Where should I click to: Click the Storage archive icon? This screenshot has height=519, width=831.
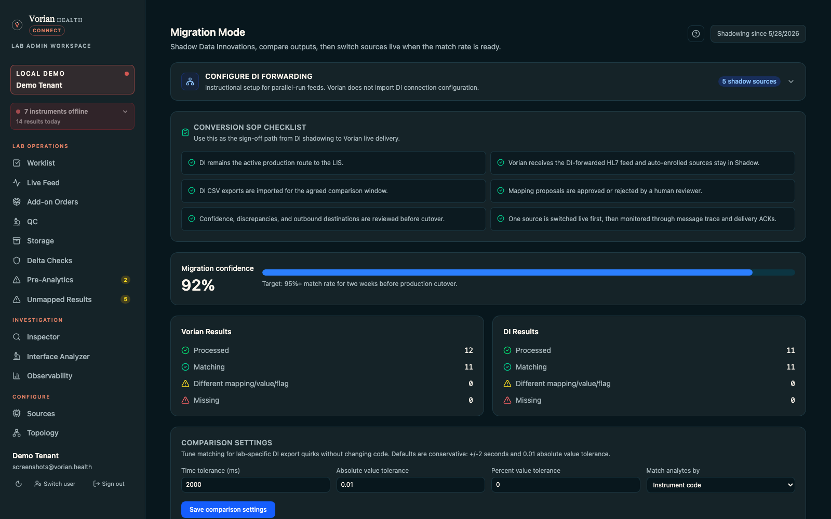(x=17, y=241)
